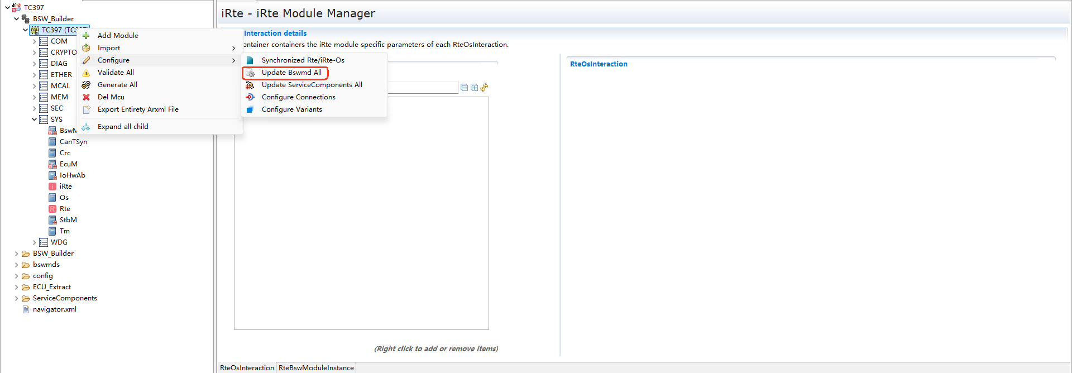The height and width of the screenshot is (373, 1072).
Task: Open navigator.xml file
Action: [x=54, y=309]
